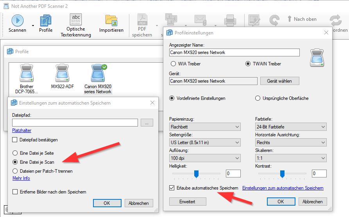Click the email PDF envelope icon

point(200,20)
